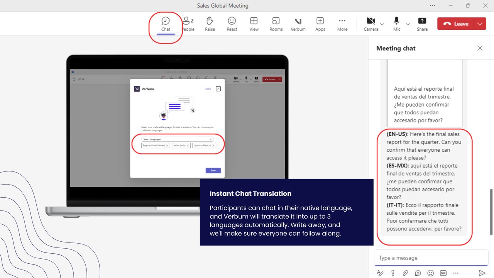This screenshot has width=494, height=278.
Task: Click the (IT-IT) Italian translation text
Action: tap(424, 217)
